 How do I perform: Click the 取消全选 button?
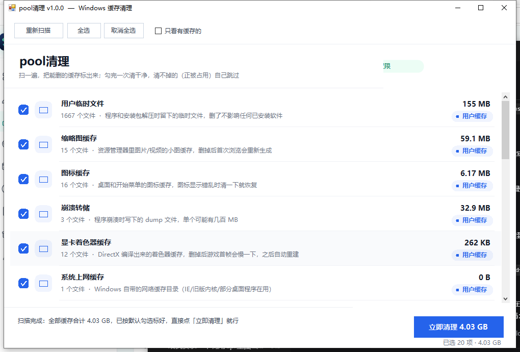coord(124,31)
